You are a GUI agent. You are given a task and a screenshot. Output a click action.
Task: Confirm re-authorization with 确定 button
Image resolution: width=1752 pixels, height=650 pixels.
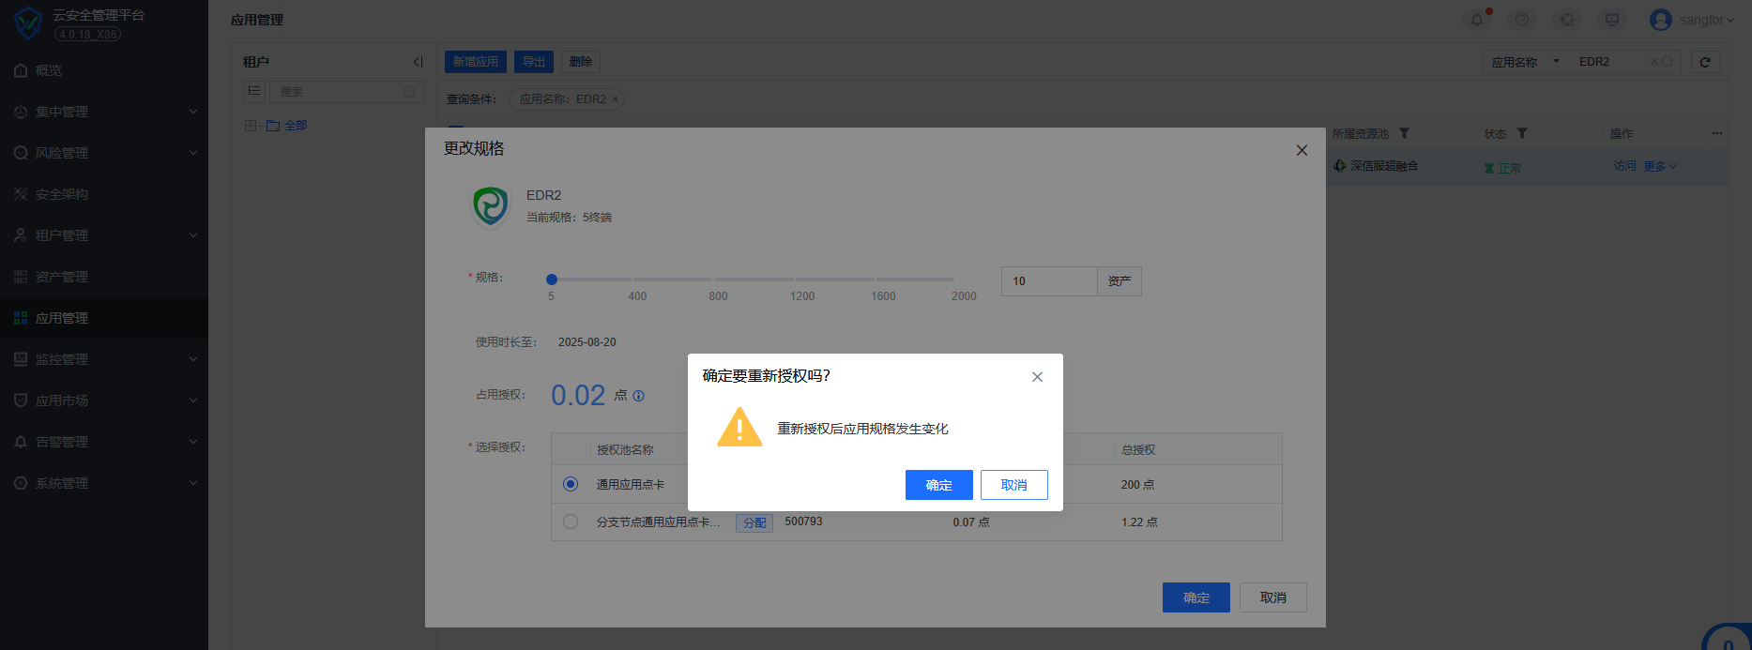click(x=938, y=485)
